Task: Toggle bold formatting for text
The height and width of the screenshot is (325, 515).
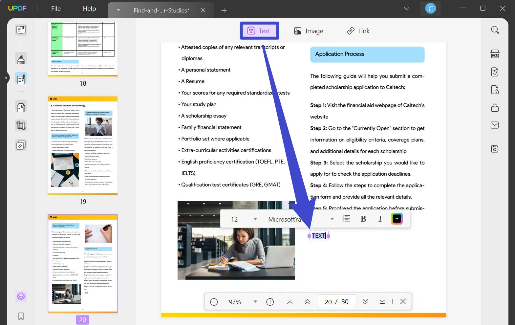Action: (363, 219)
